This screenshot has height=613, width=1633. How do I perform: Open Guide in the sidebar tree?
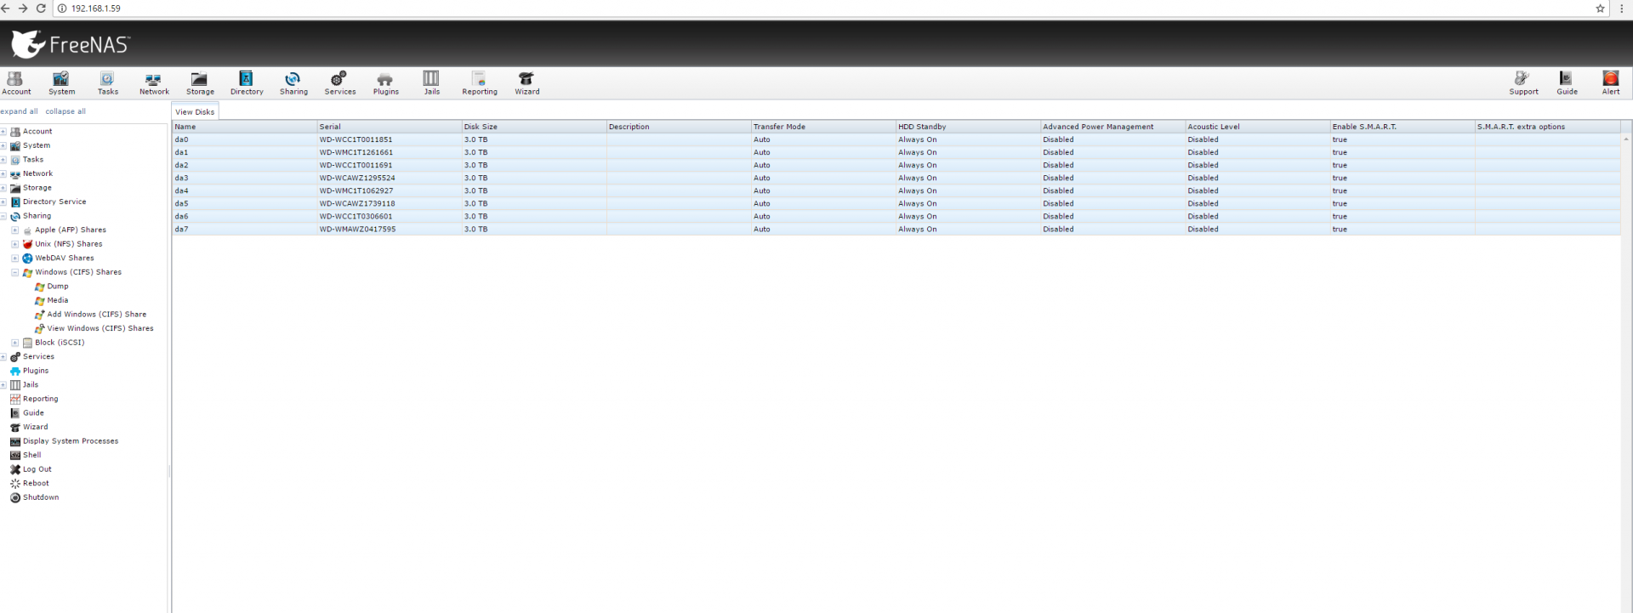coord(33,413)
